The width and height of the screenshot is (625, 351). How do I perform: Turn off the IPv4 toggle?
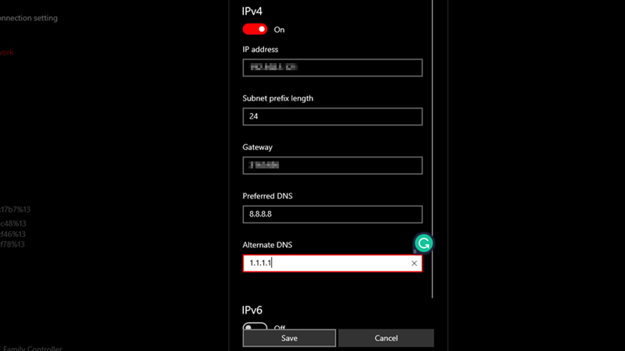tap(255, 29)
